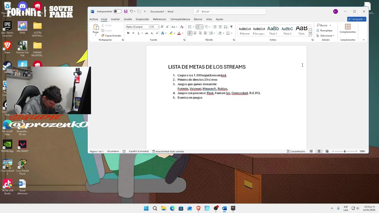This screenshot has width=379, height=213.
Task: Click the red font color button
Action: 179,33
